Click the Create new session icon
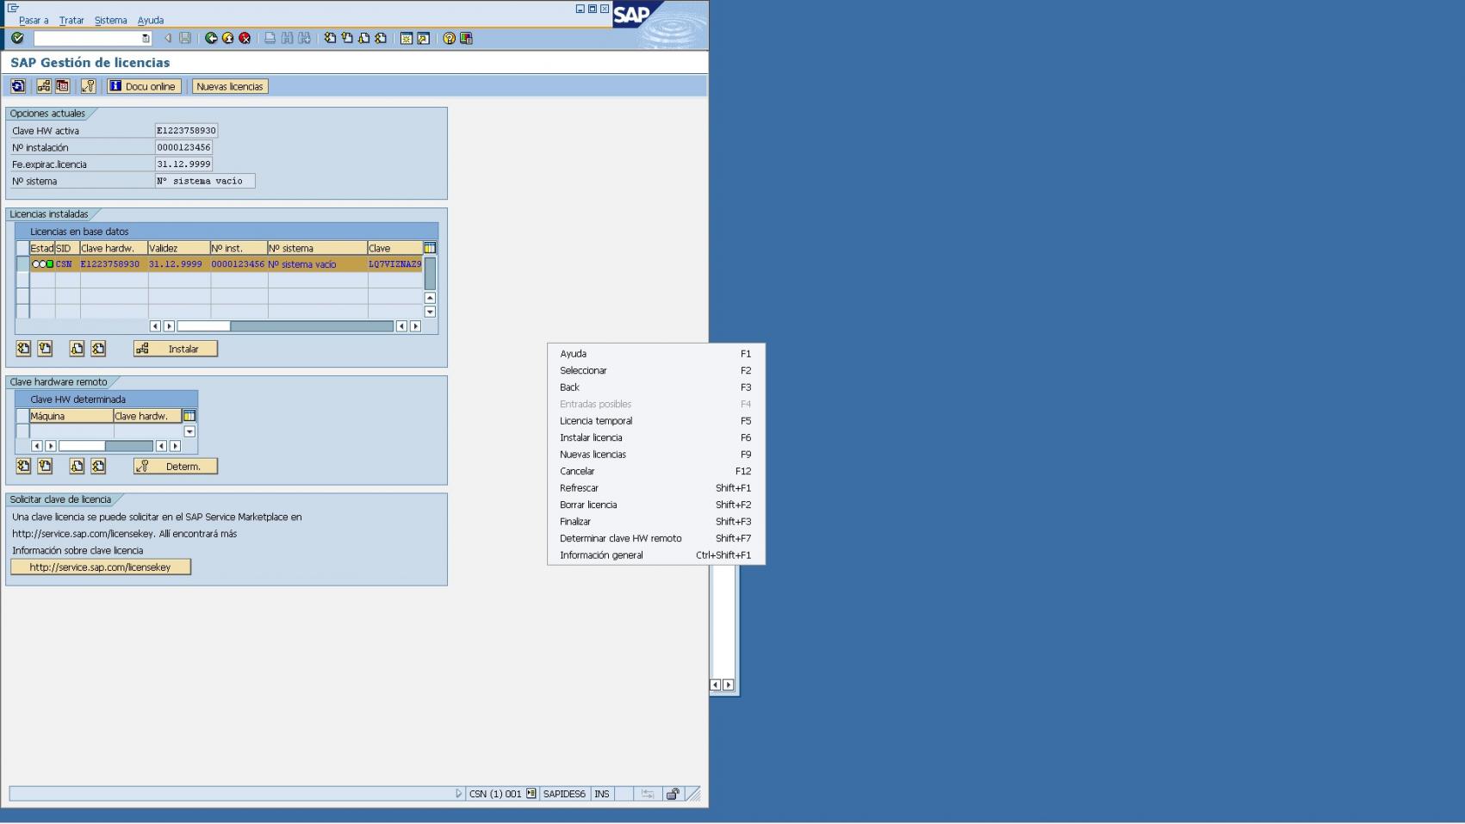1465x824 pixels. (407, 38)
